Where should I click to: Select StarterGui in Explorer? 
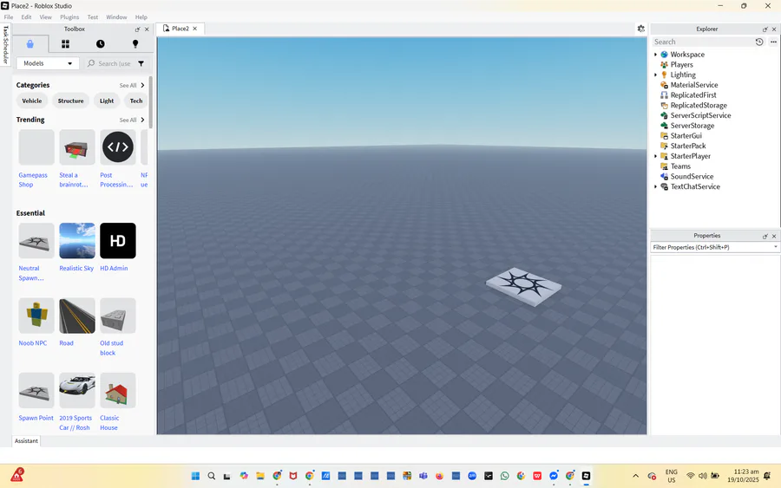686,136
